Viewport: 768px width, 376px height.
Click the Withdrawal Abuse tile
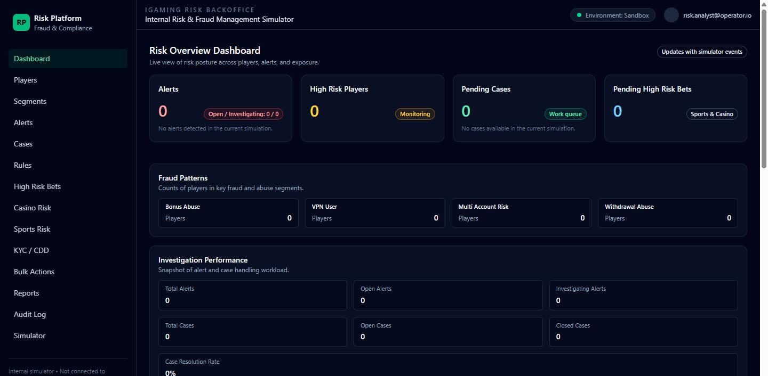coord(668,213)
